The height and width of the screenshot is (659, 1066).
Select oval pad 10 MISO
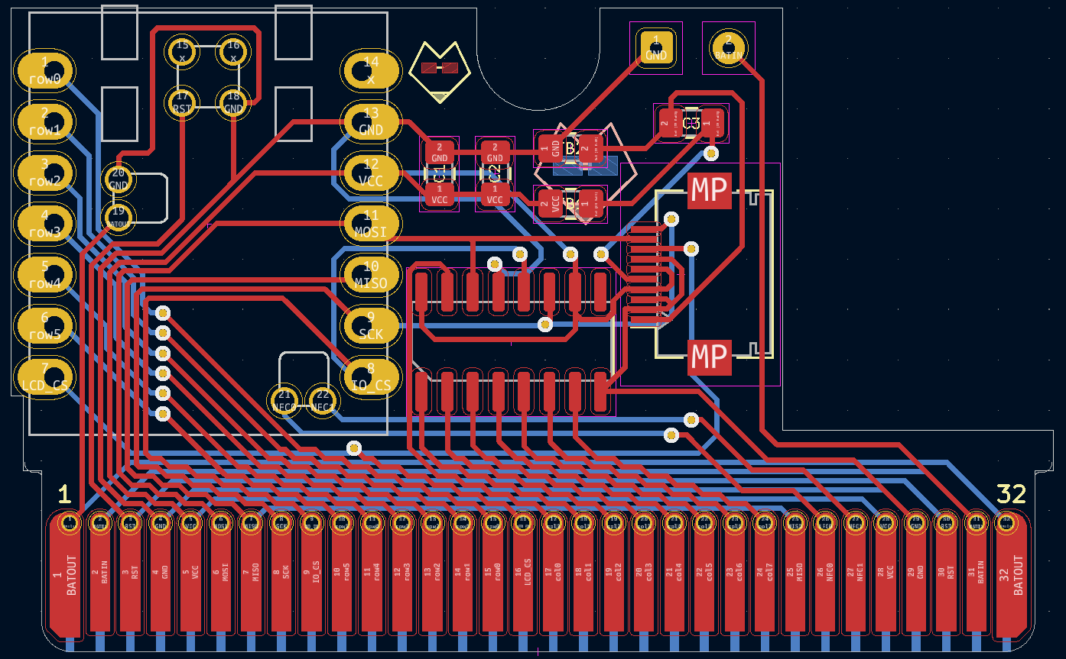(x=371, y=274)
